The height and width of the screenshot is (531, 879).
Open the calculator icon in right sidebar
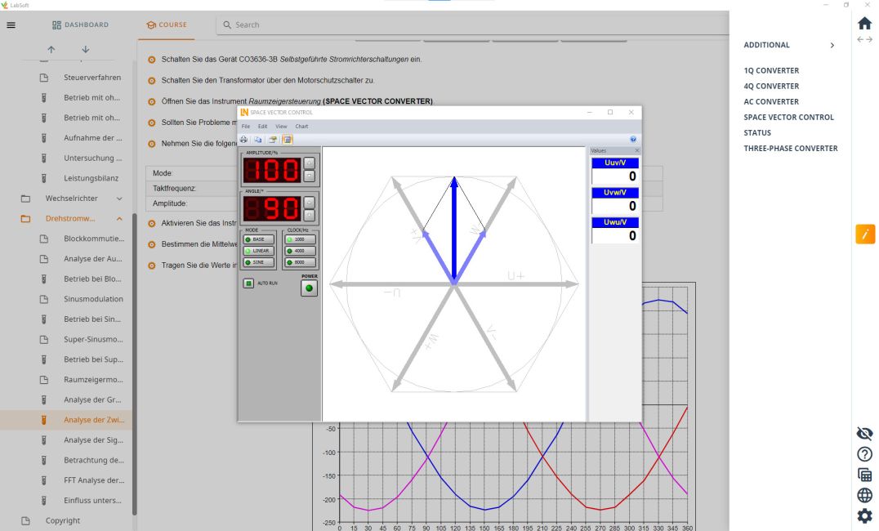coord(864,475)
